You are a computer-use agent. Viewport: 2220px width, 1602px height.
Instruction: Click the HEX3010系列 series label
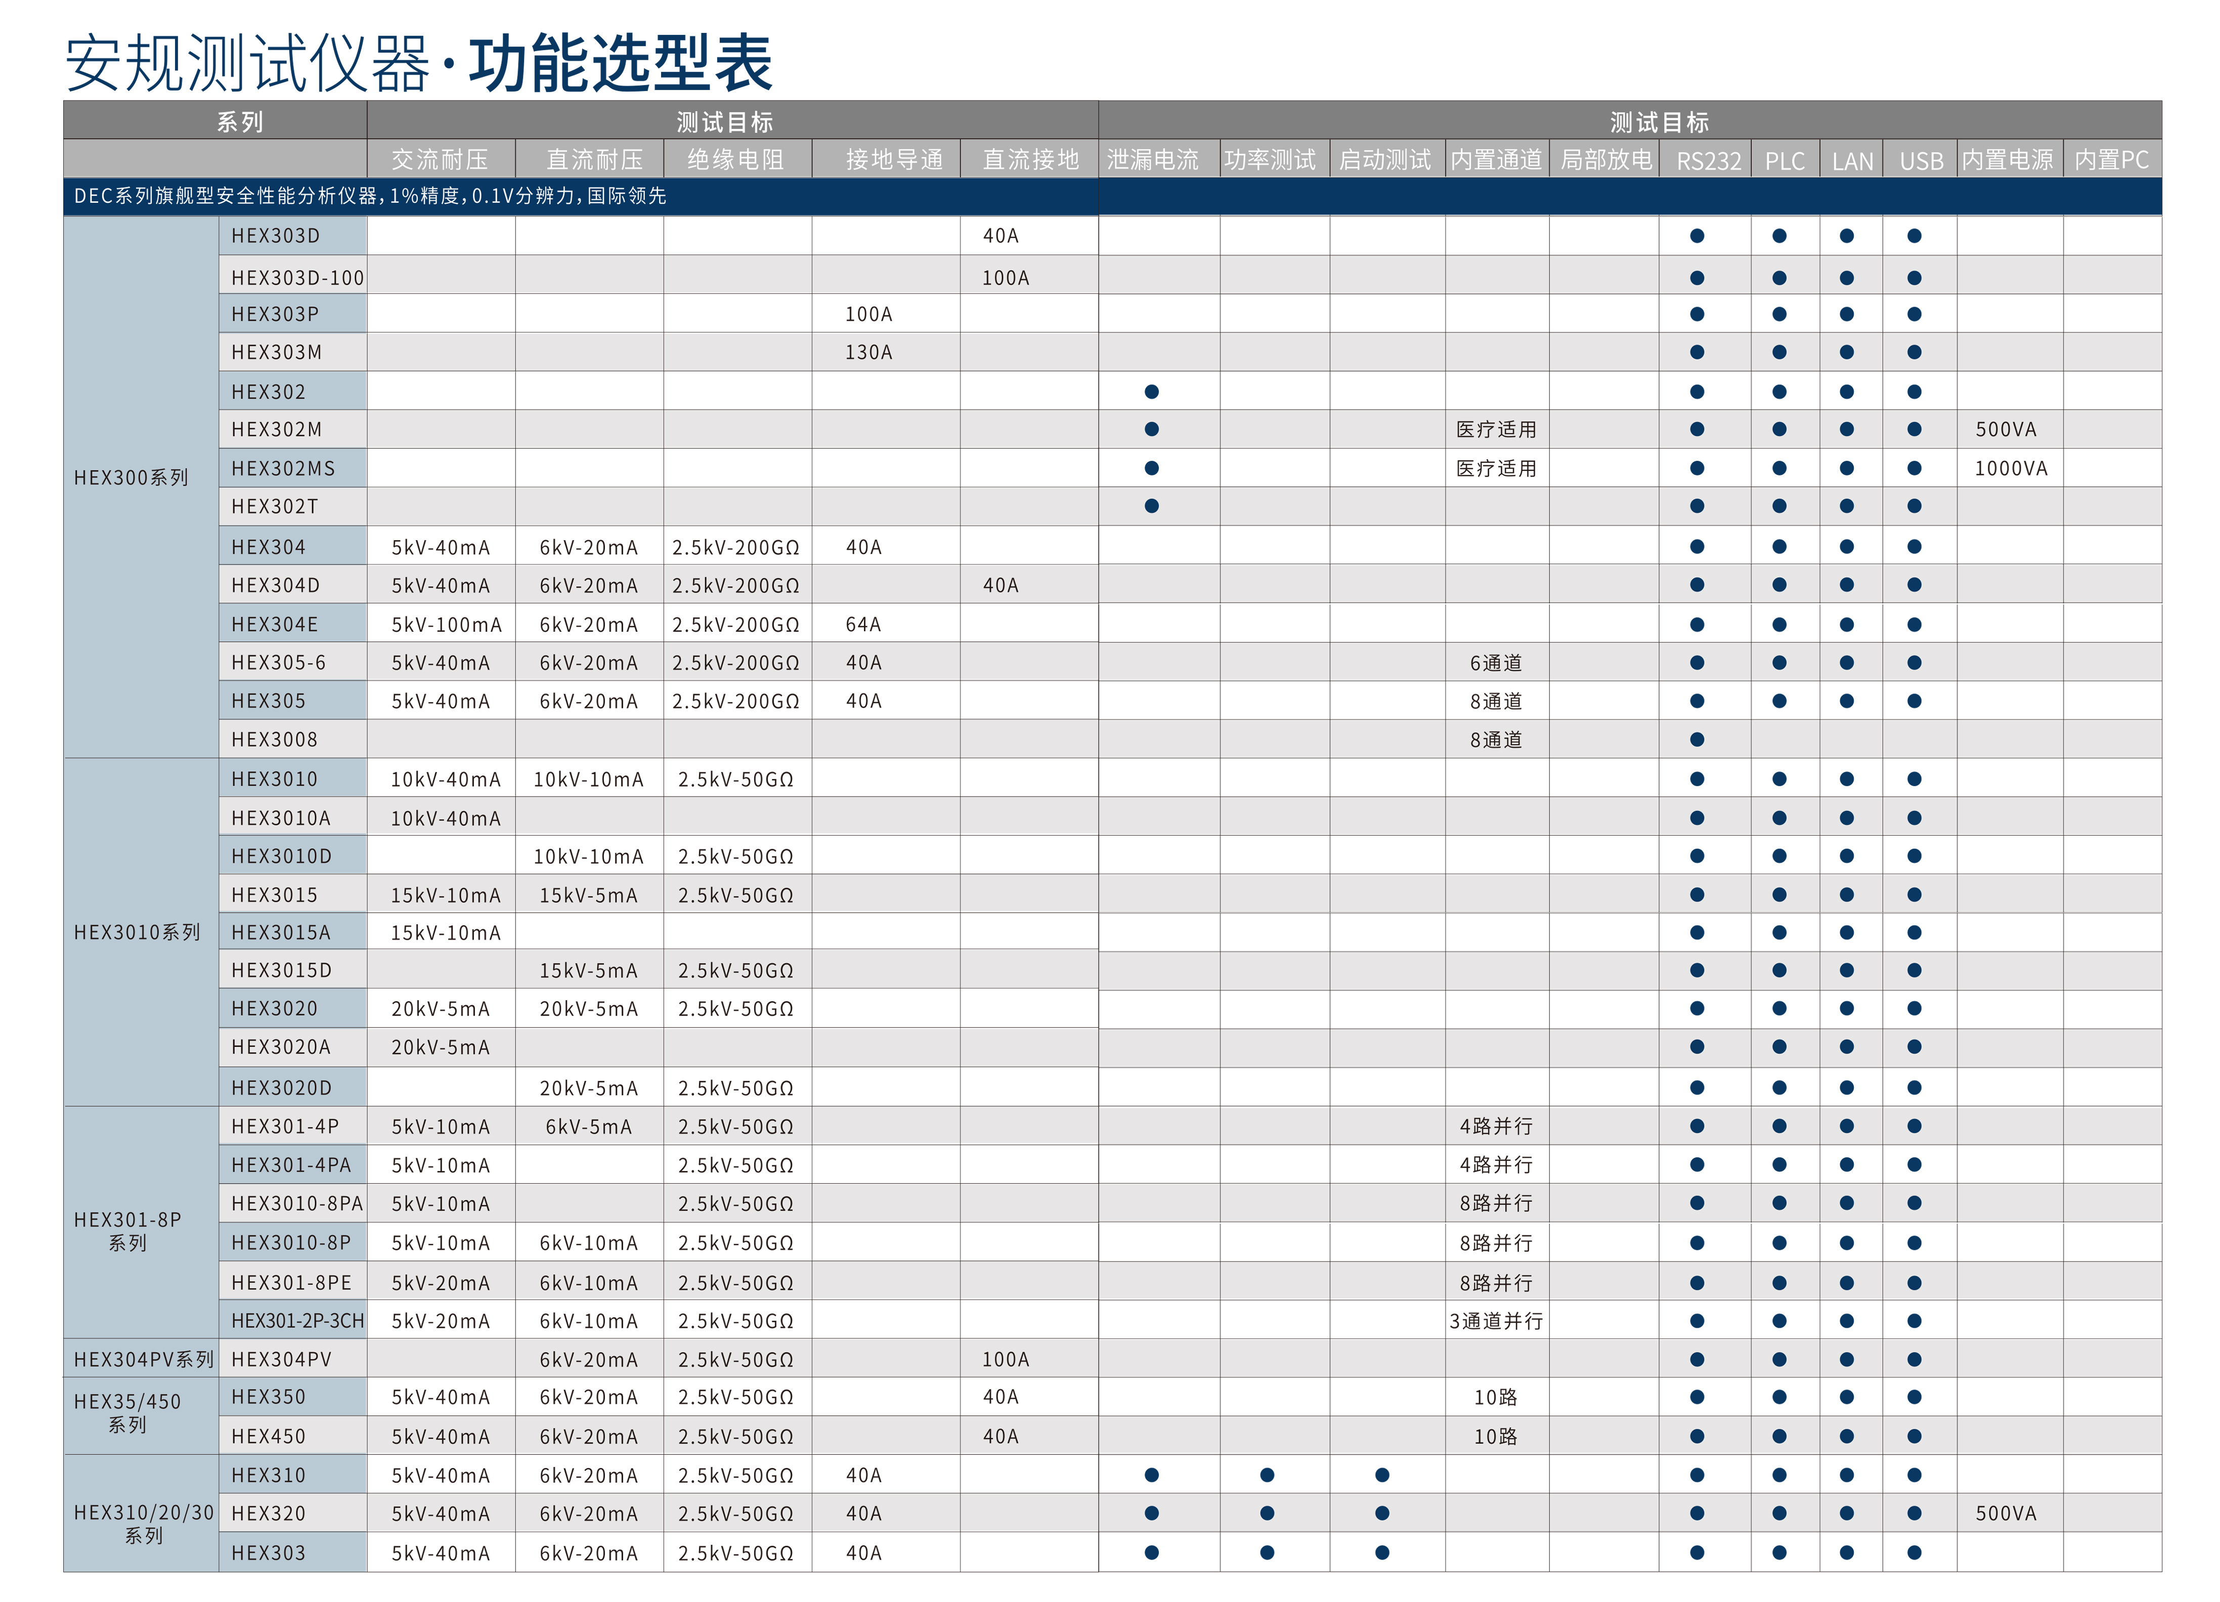coord(137,933)
